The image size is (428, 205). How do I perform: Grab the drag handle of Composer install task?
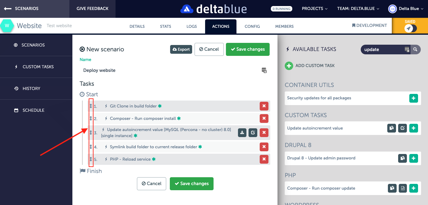[90, 118]
